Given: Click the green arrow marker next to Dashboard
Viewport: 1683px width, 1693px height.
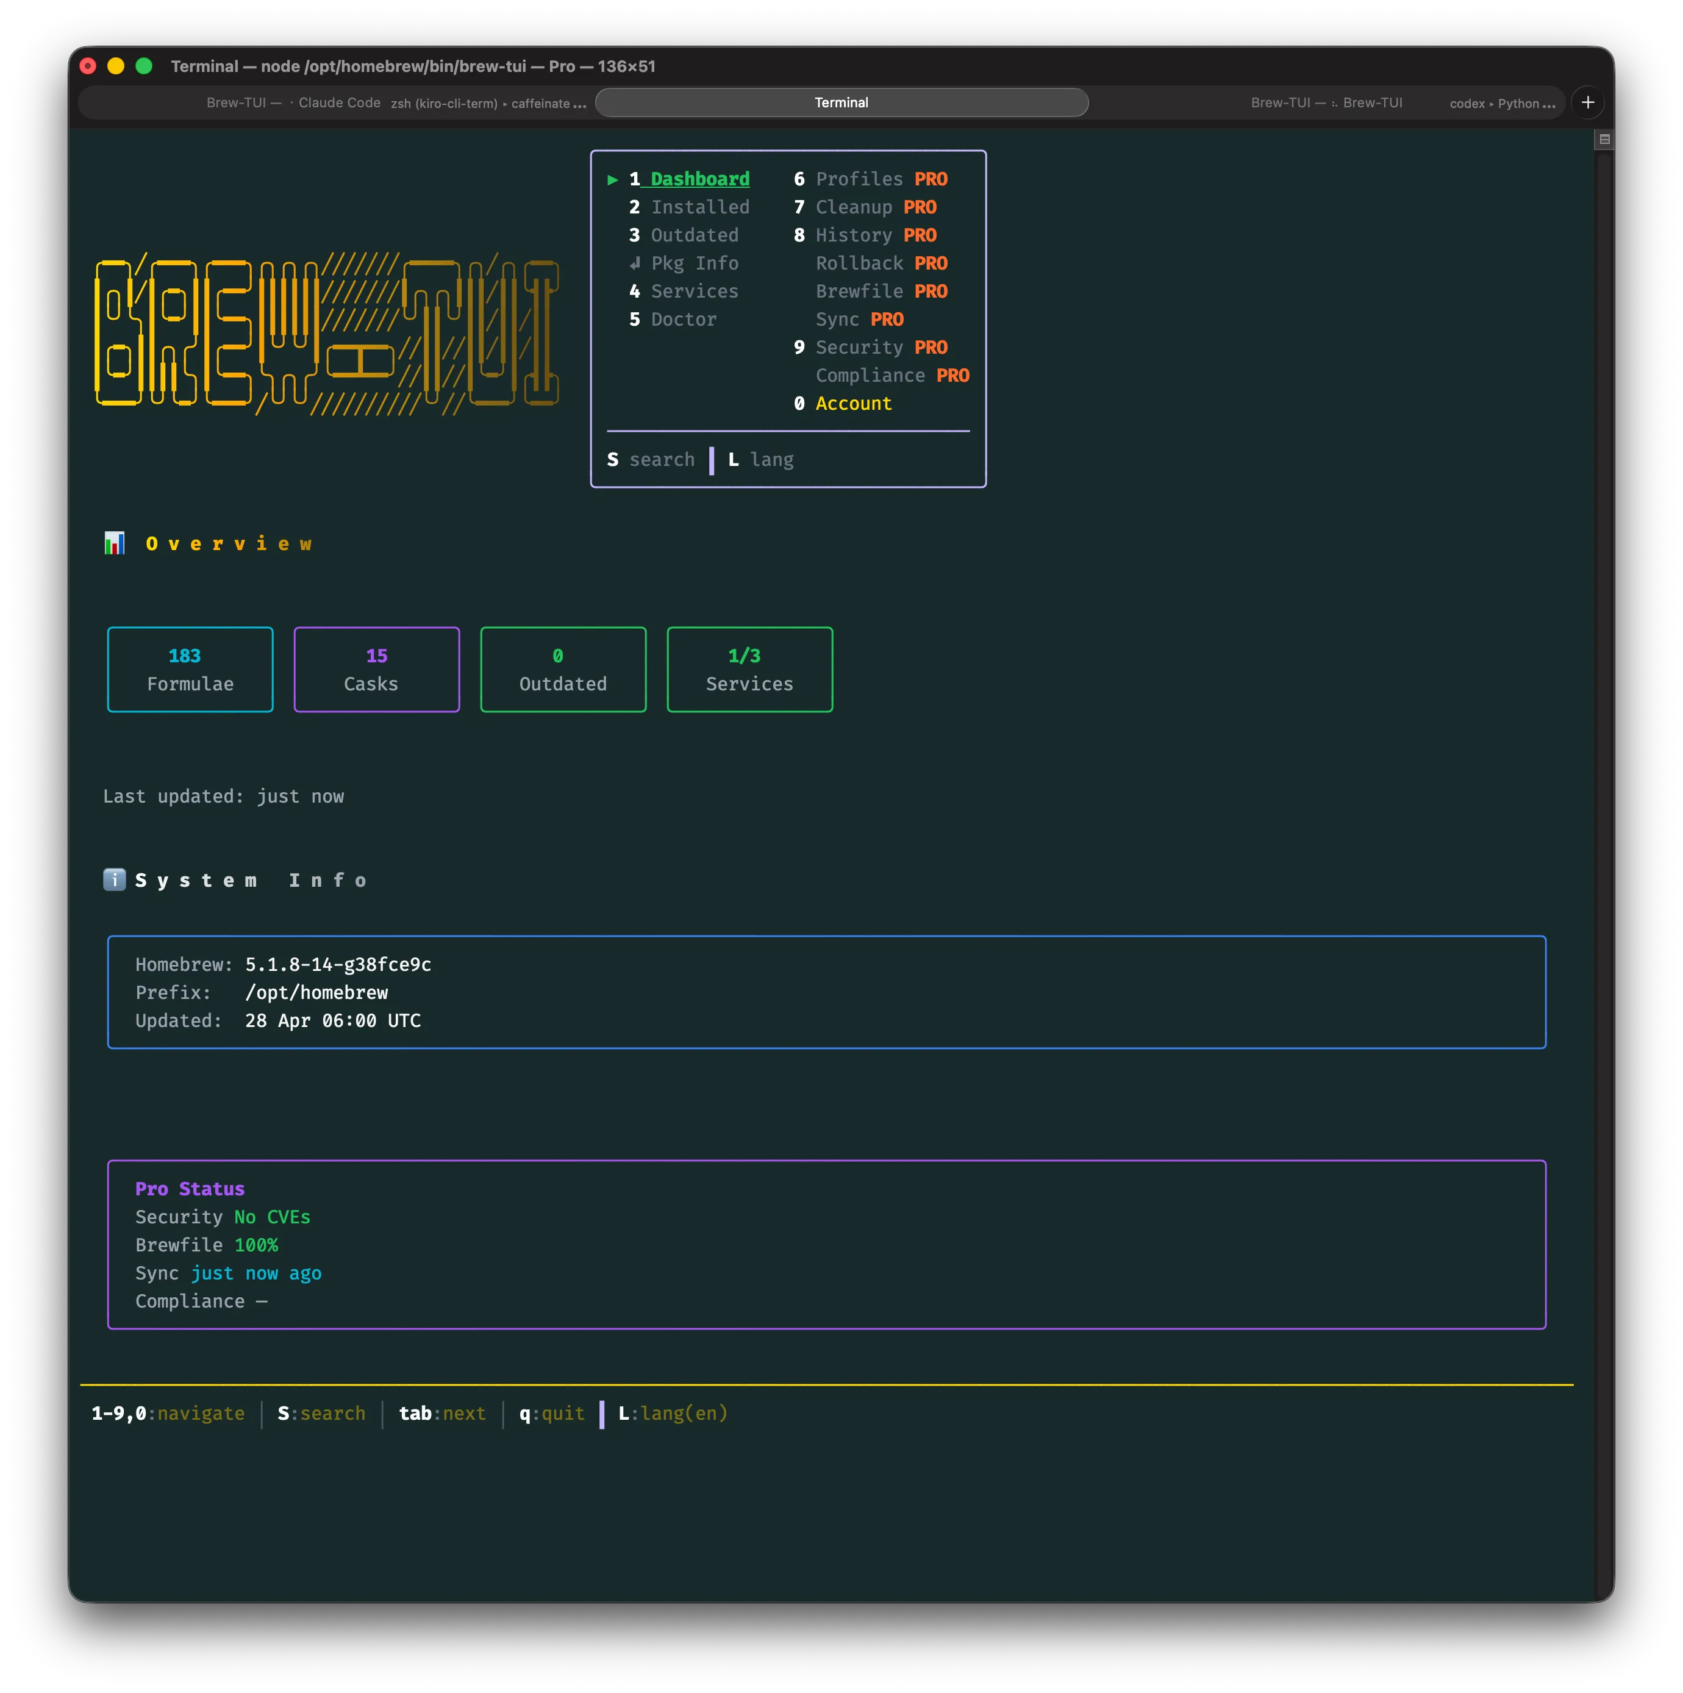Looking at the screenshot, I should pos(612,180).
